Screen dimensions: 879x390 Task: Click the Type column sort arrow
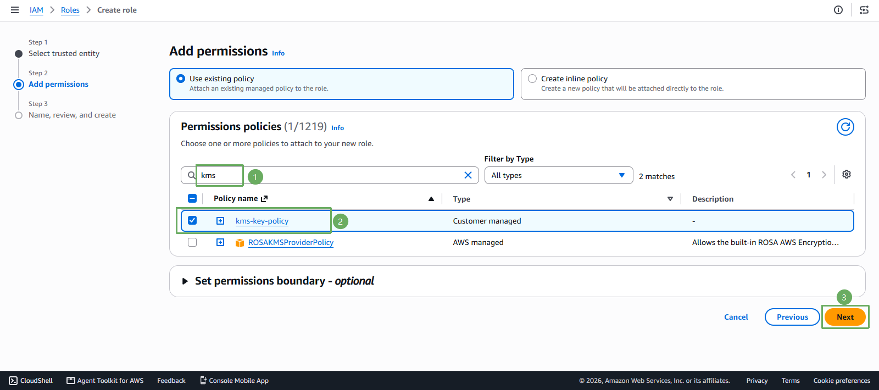point(670,199)
